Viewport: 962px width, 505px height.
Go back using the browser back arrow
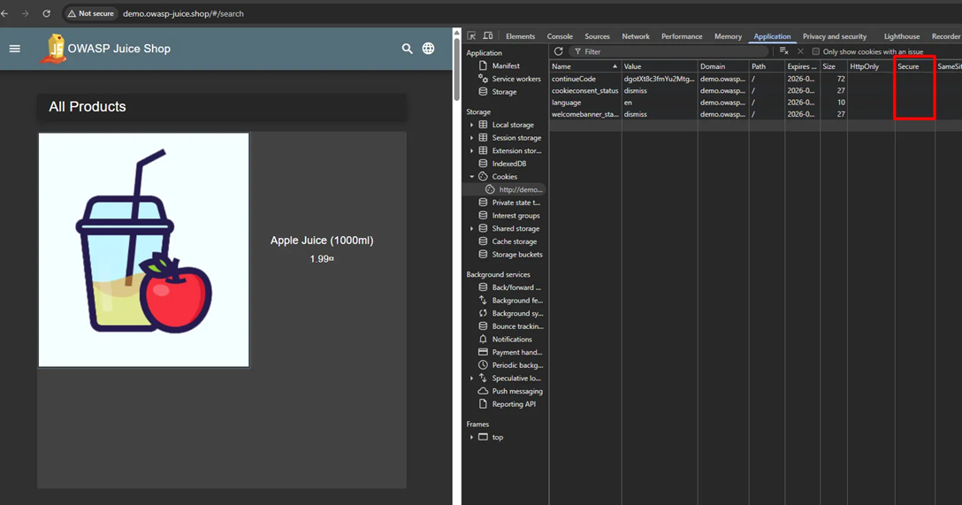pos(5,13)
